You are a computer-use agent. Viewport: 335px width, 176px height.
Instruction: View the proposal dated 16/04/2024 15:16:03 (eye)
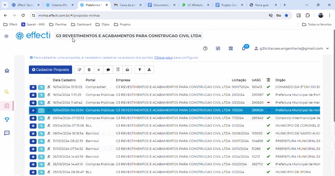click(x=33, y=87)
